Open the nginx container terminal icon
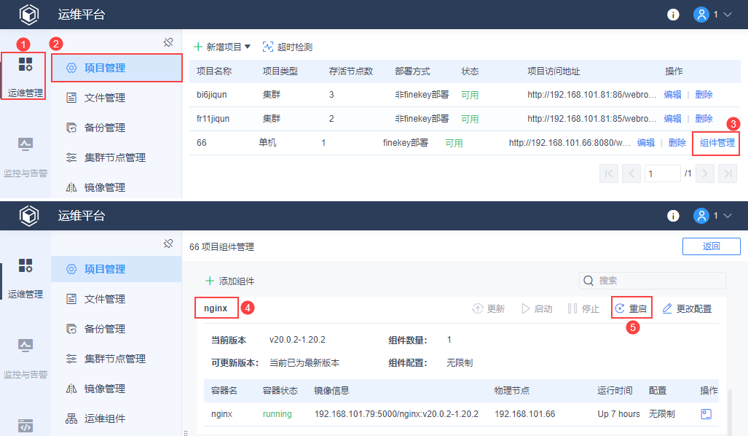Viewport: 748px width, 436px height. point(706,414)
